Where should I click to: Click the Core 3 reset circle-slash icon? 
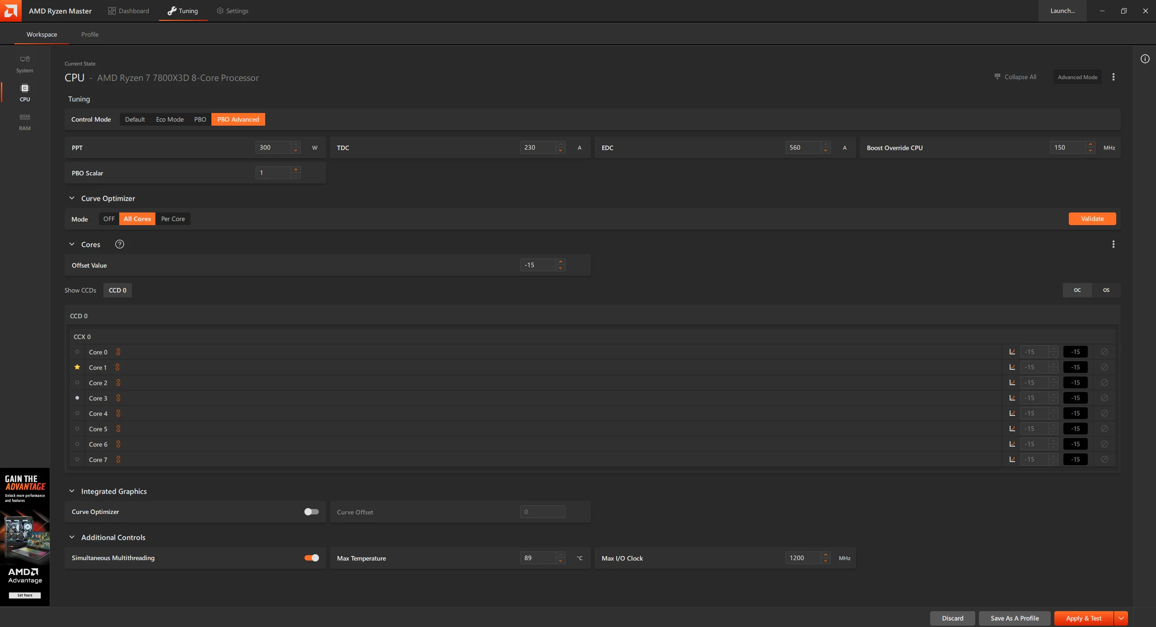point(1104,398)
